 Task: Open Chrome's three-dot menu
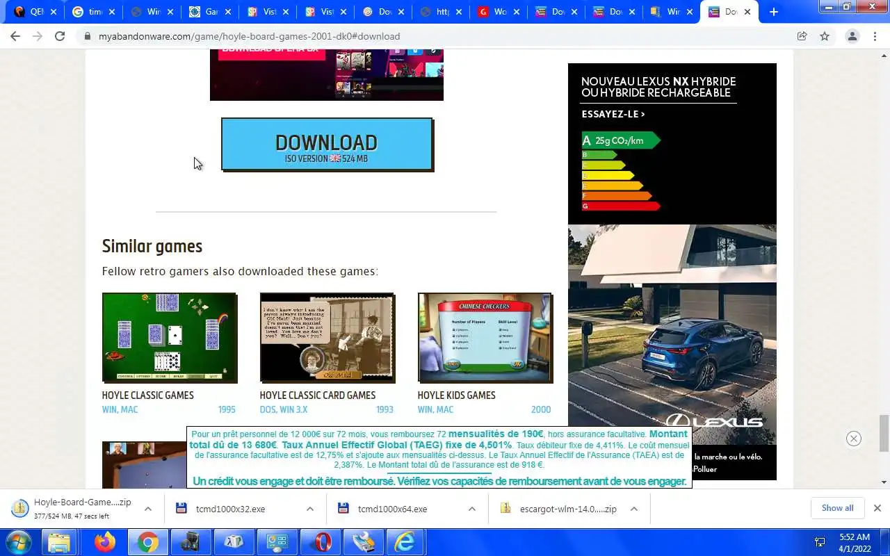[x=875, y=36]
